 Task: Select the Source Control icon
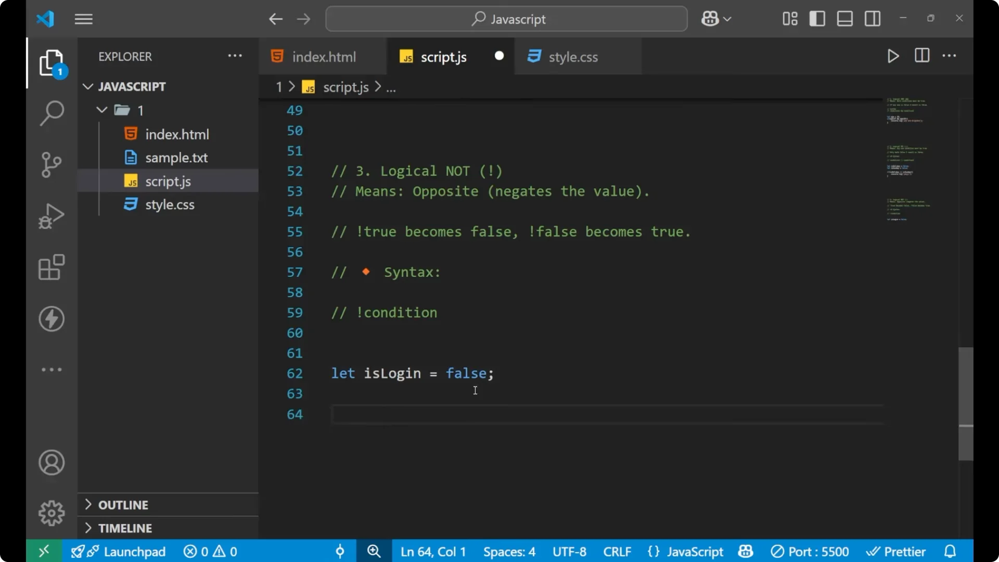click(51, 164)
